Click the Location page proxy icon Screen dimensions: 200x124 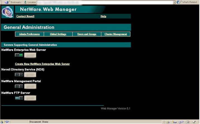pos(25,2)
